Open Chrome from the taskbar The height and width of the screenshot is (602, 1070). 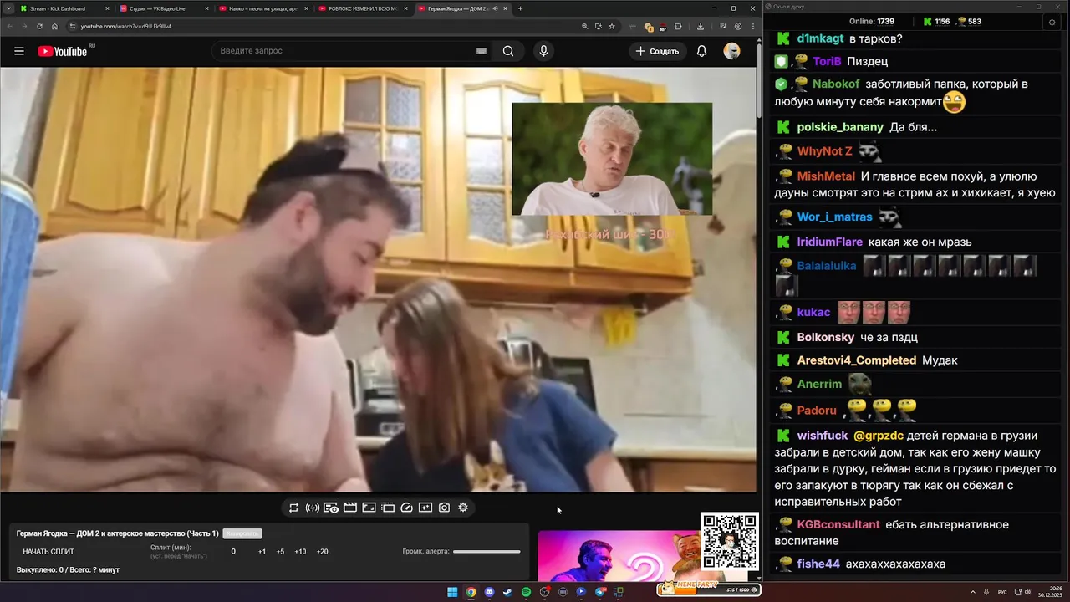[x=471, y=592]
